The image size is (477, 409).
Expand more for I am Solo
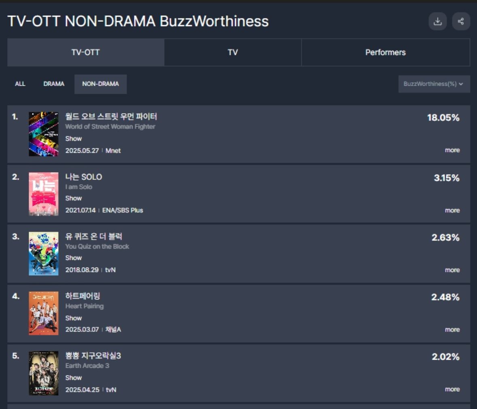(452, 210)
